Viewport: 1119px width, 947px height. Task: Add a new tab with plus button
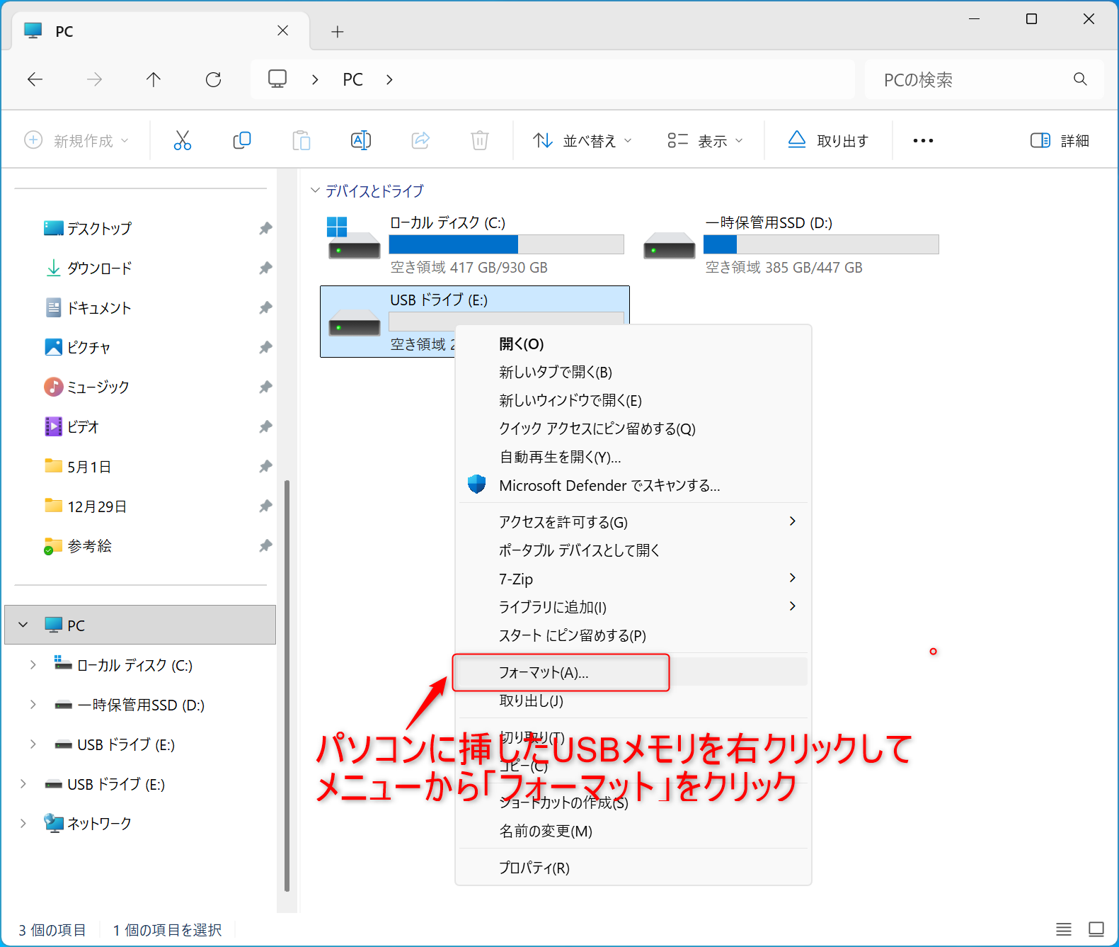pos(338,31)
